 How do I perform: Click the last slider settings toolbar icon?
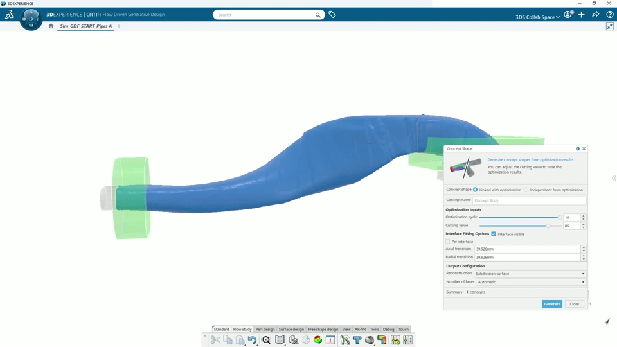tap(407, 340)
